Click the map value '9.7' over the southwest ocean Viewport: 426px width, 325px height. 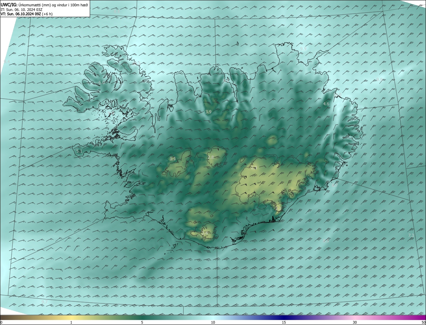point(45,302)
